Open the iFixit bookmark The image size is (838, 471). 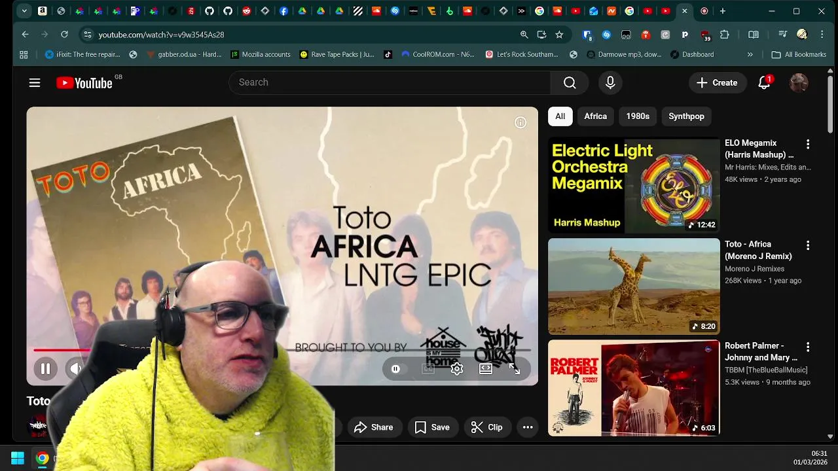82,54
